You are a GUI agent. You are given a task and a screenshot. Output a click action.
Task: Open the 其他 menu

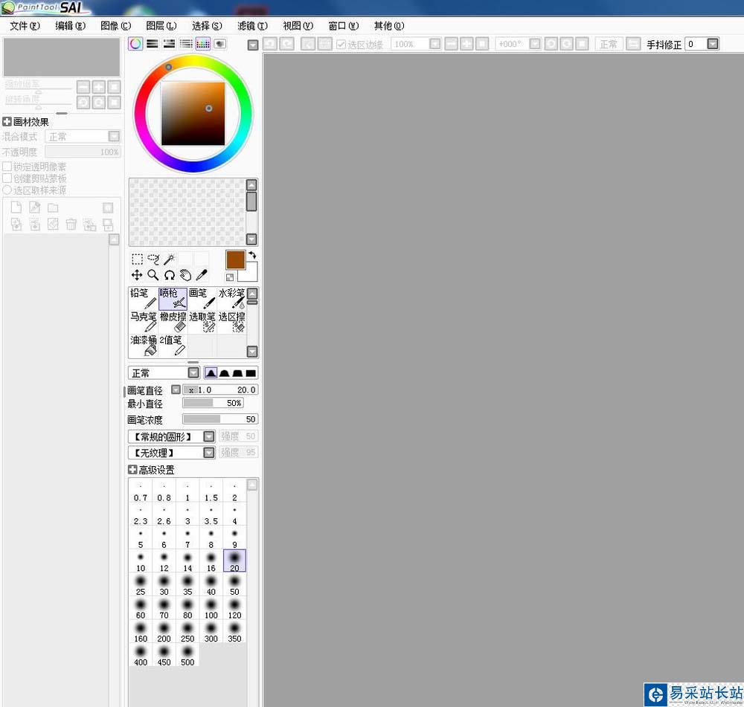click(x=389, y=25)
